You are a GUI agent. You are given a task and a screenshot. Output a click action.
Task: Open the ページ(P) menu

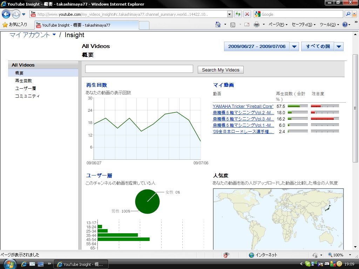point(278,25)
